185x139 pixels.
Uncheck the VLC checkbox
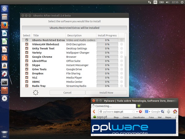click(27, 78)
